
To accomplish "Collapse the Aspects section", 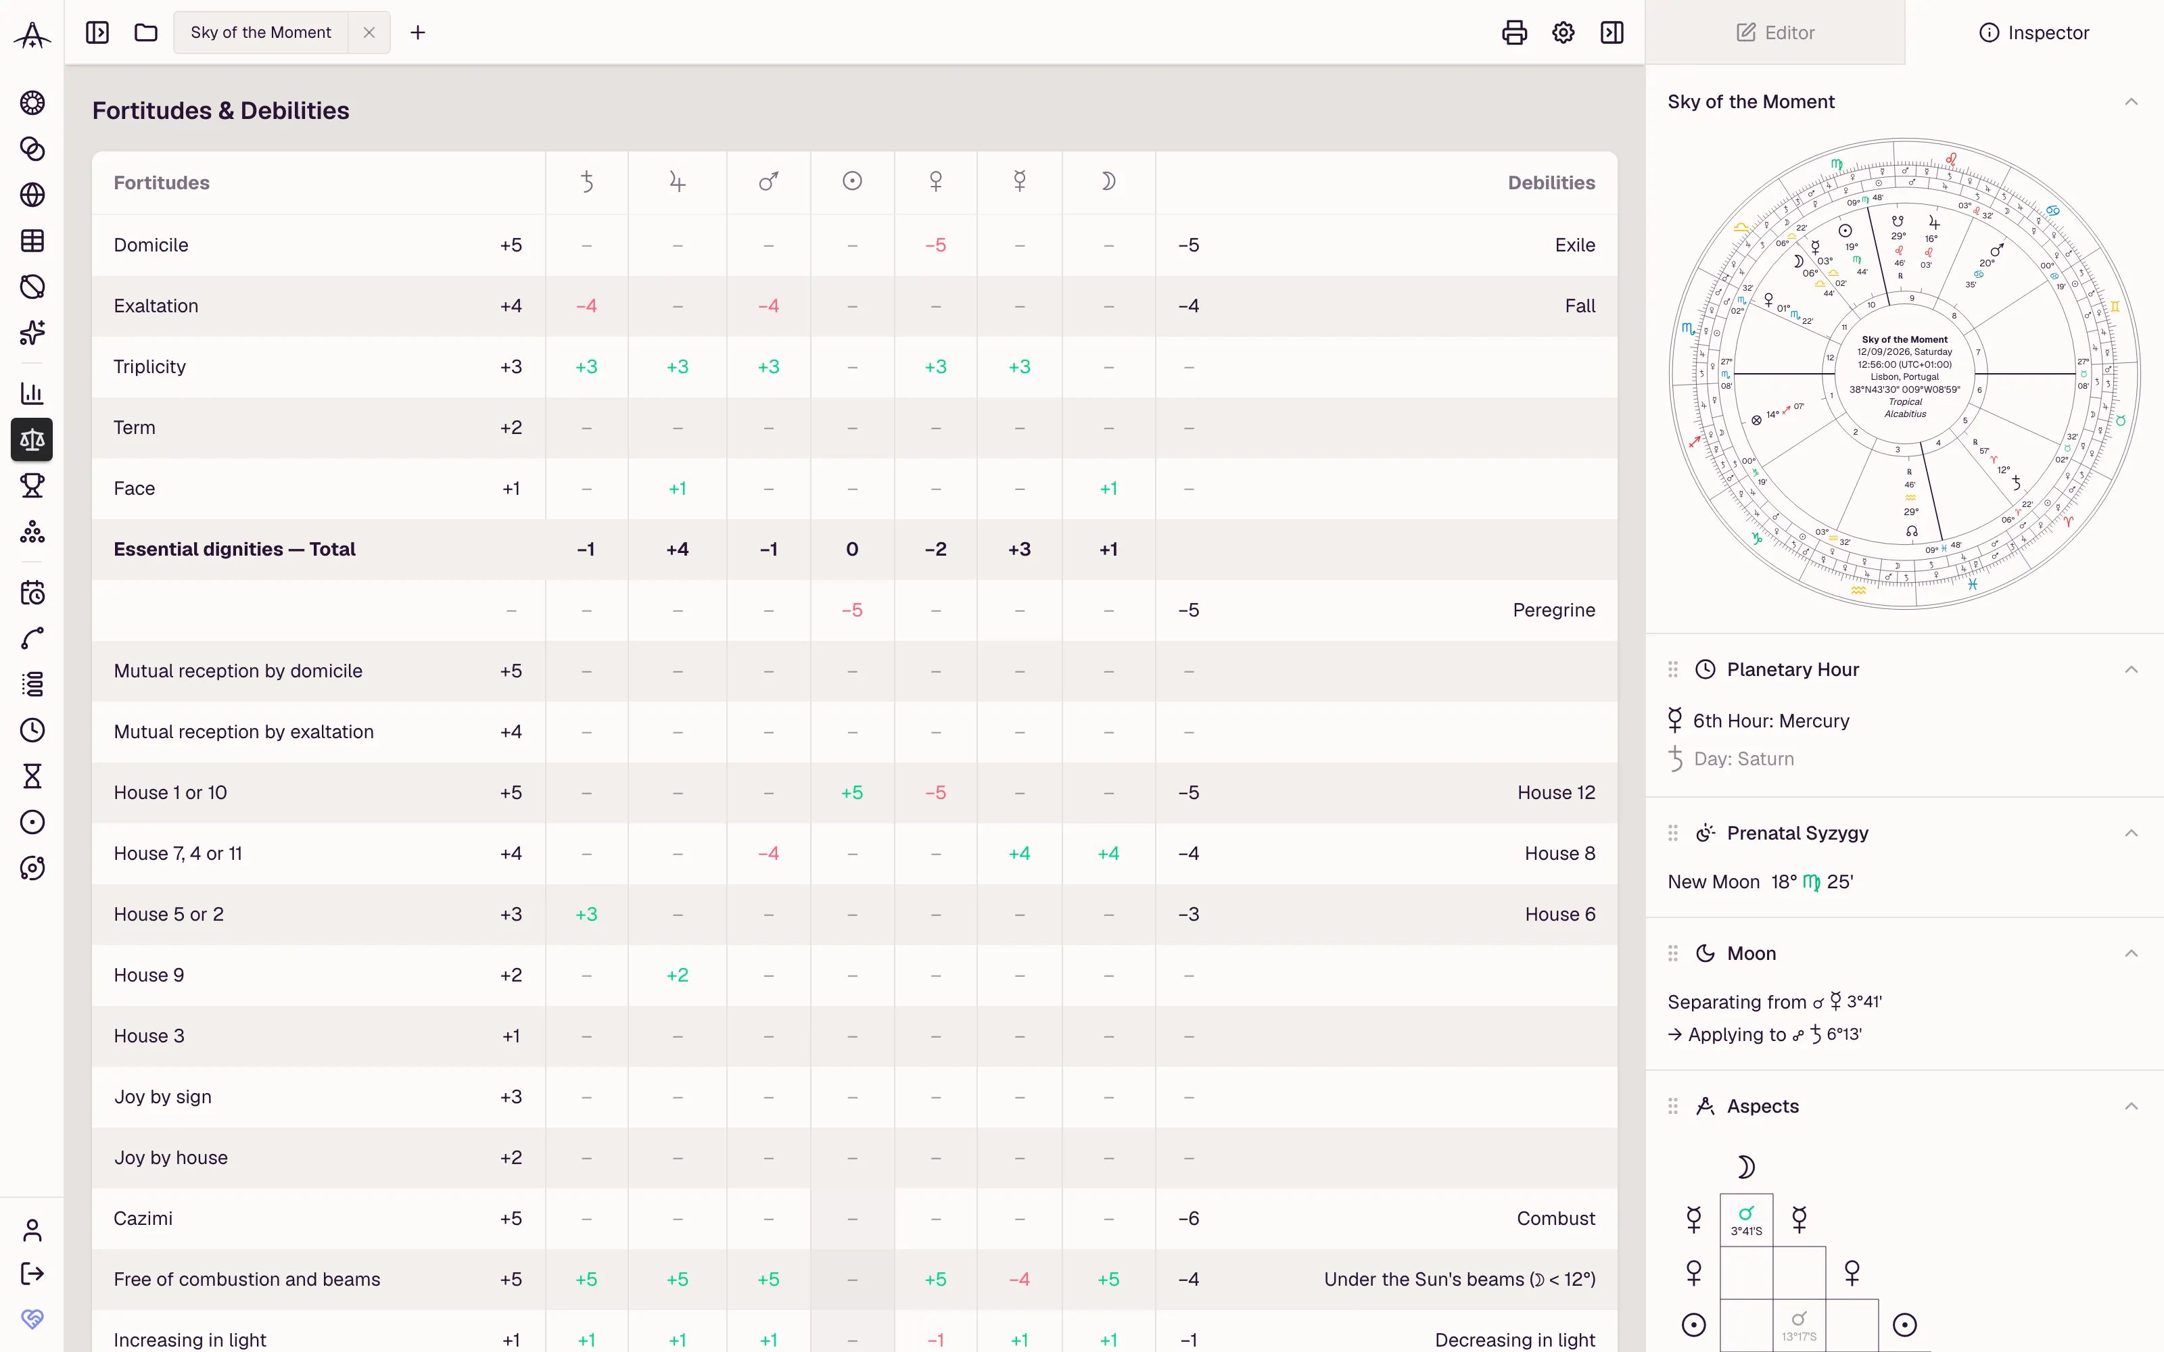I will click(x=2131, y=1107).
